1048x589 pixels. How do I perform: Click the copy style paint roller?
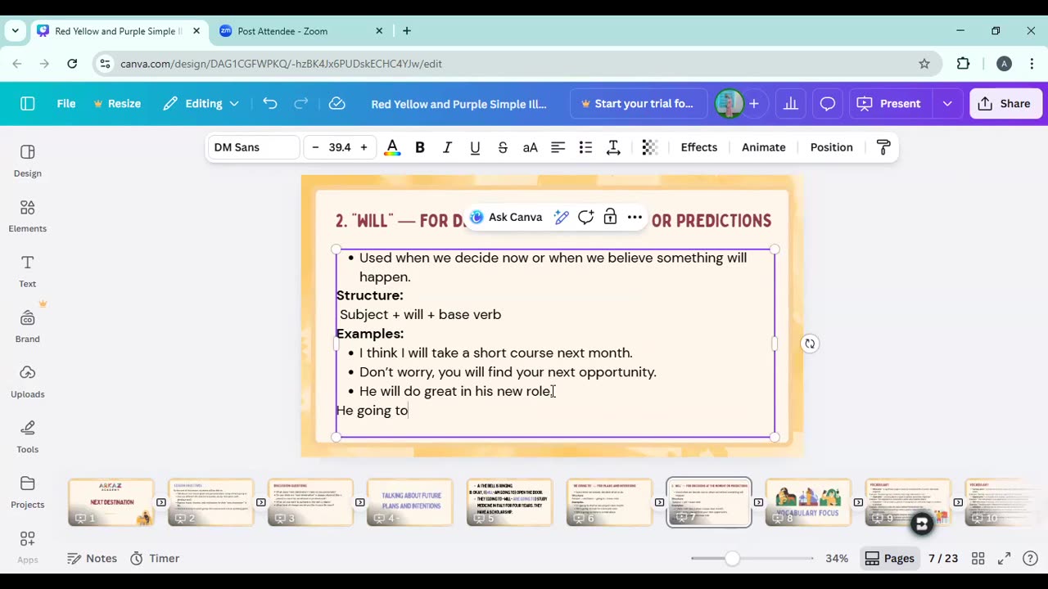pos(883,147)
